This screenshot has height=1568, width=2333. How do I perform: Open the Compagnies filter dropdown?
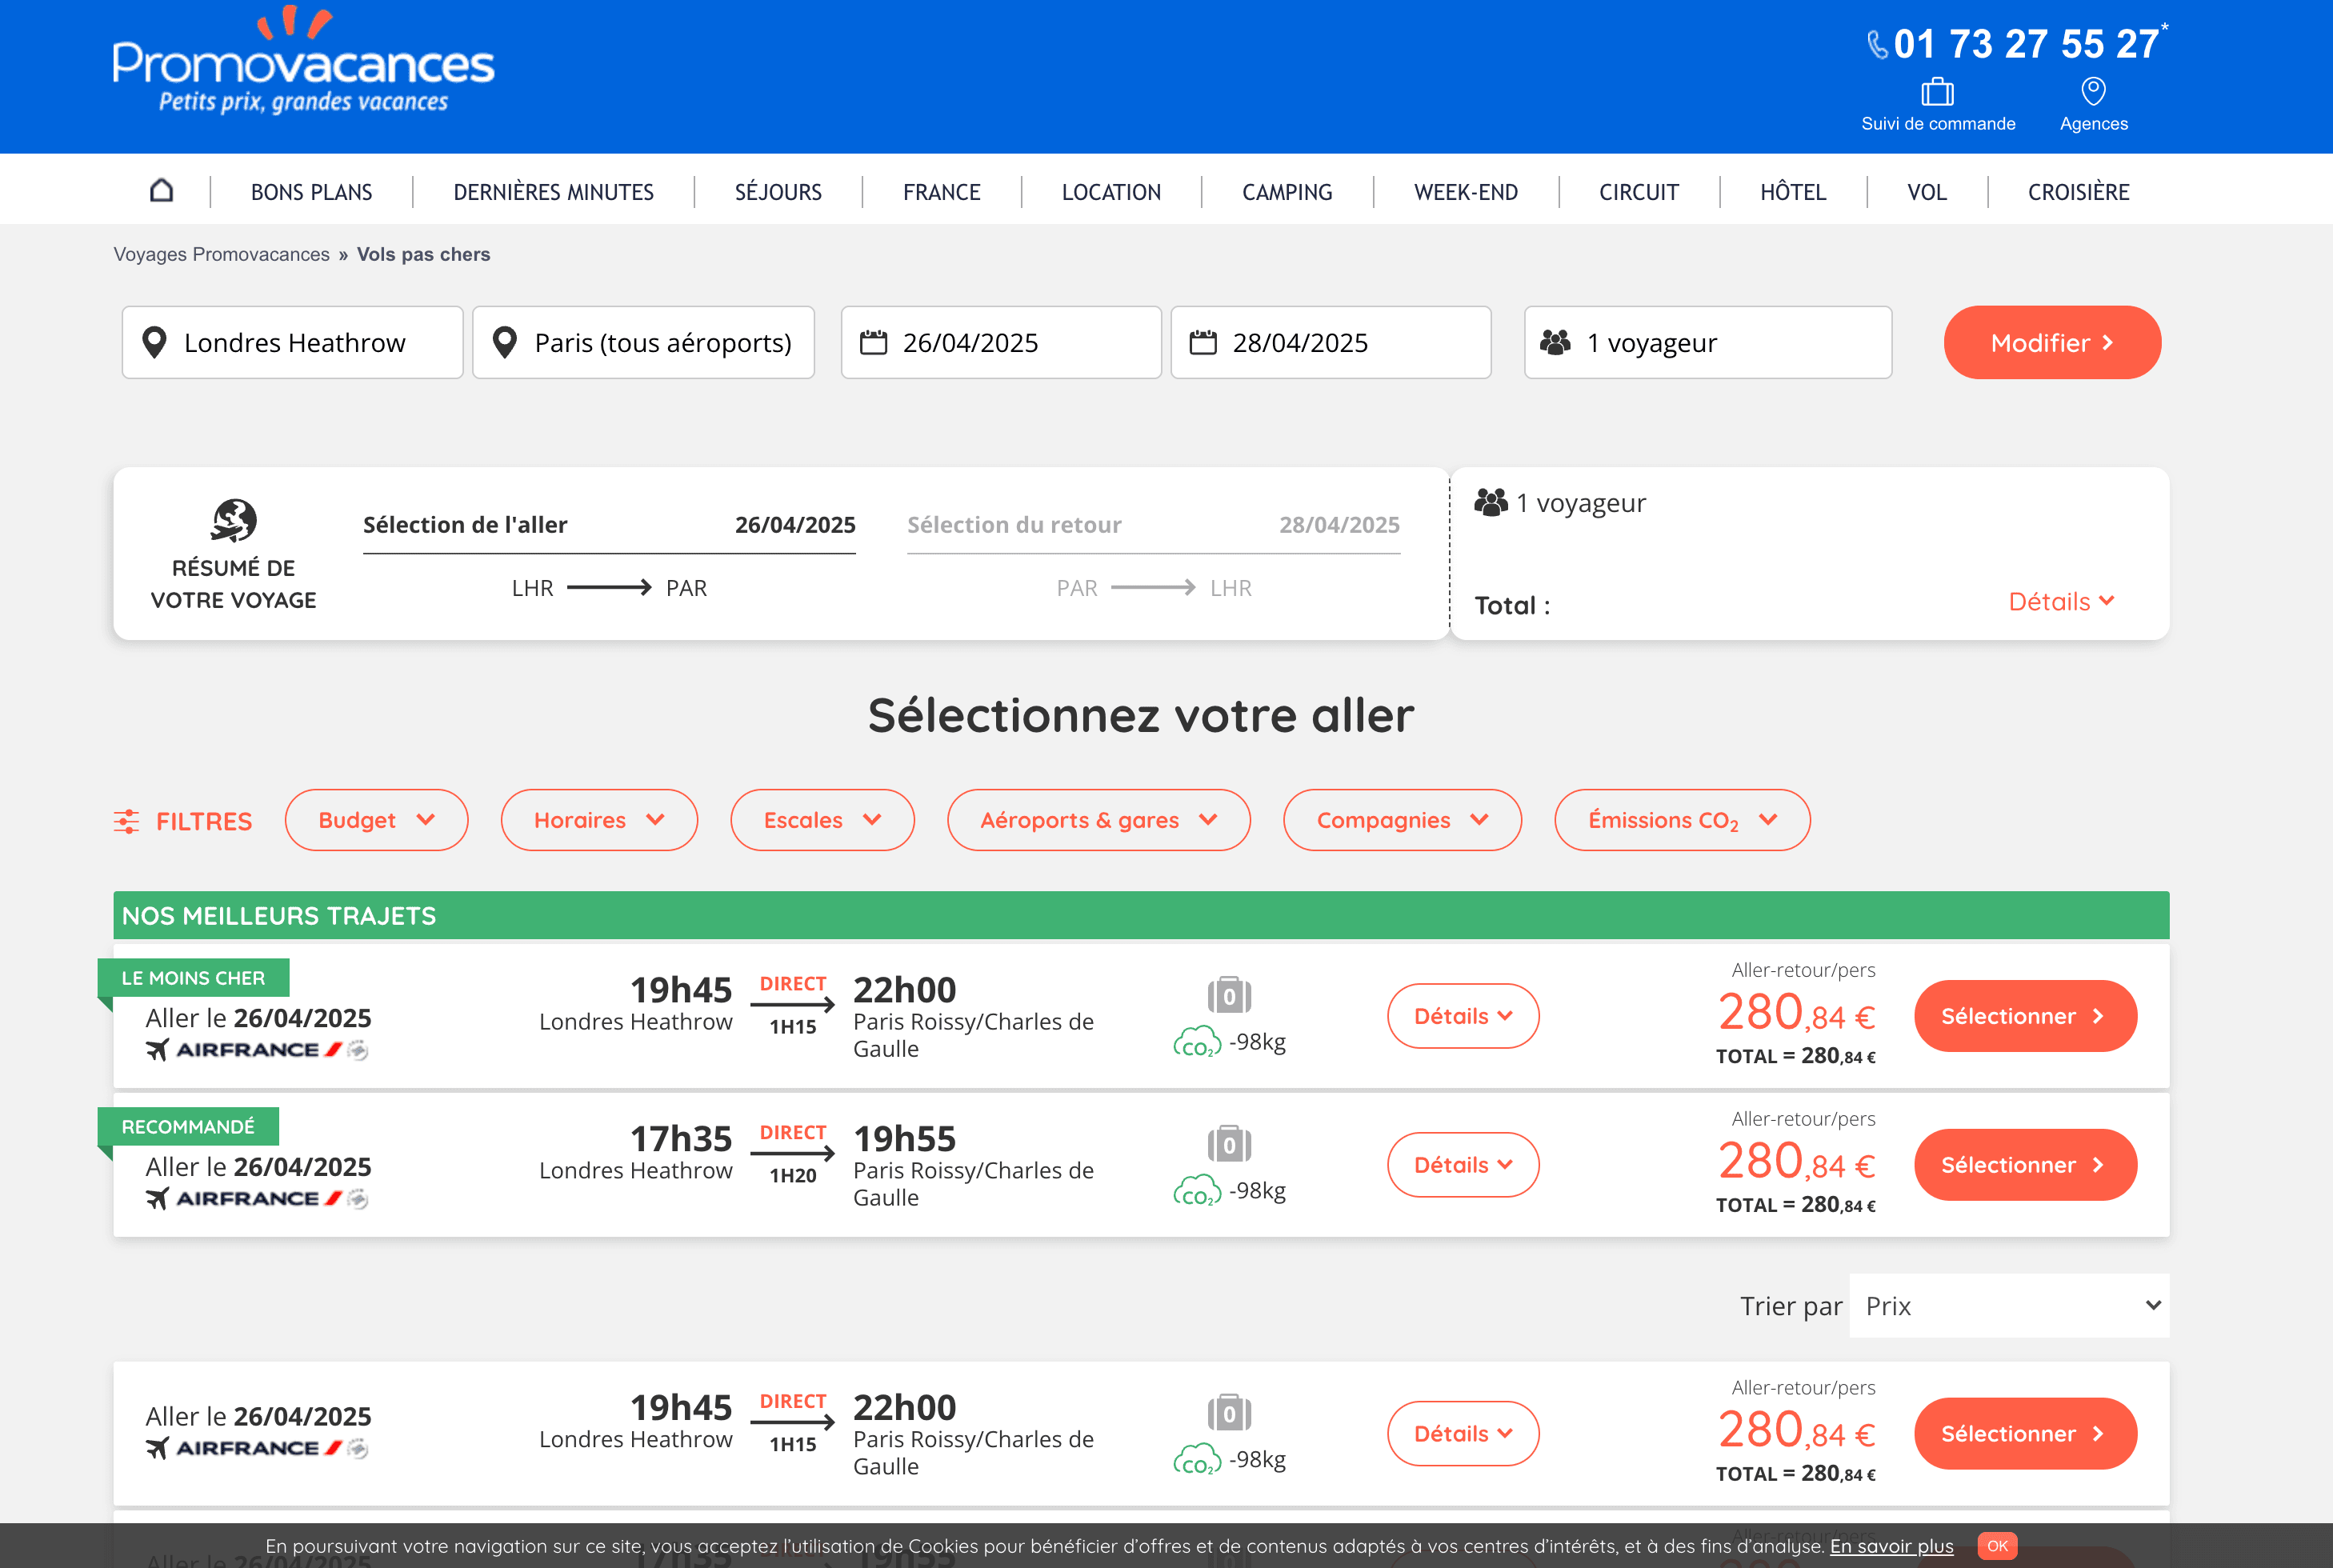tap(1402, 820)
